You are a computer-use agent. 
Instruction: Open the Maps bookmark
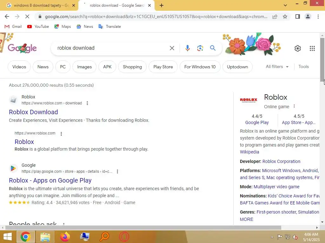click(x=63, y=27)
